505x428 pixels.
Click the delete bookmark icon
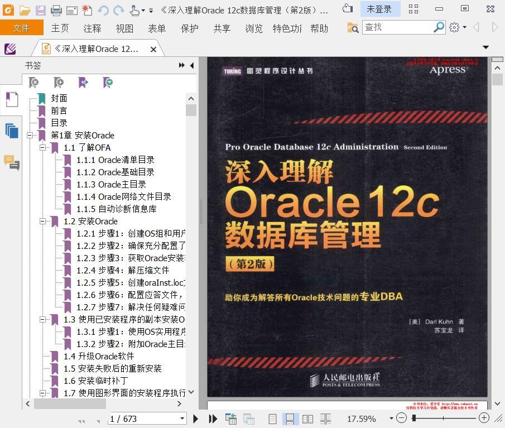coord(33,83)
